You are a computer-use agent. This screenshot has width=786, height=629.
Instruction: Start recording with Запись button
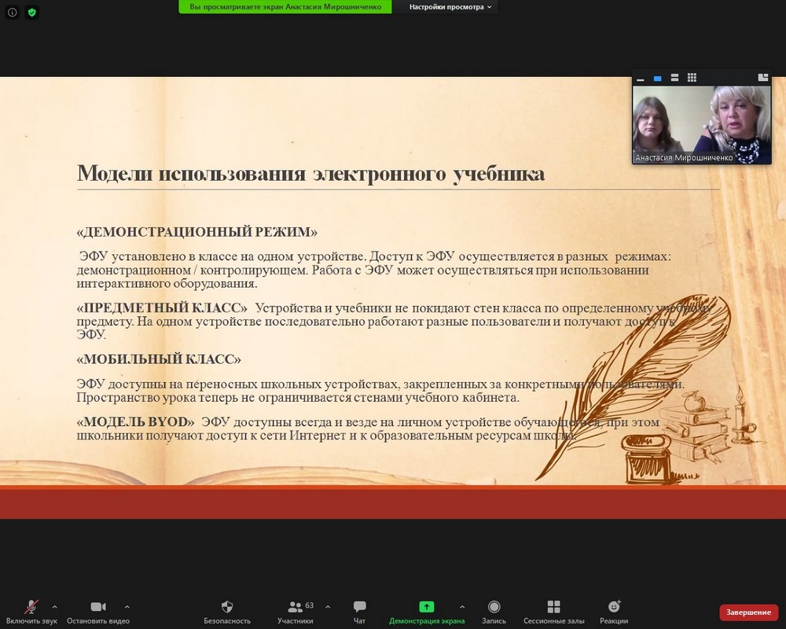click(x=494, y=611)
